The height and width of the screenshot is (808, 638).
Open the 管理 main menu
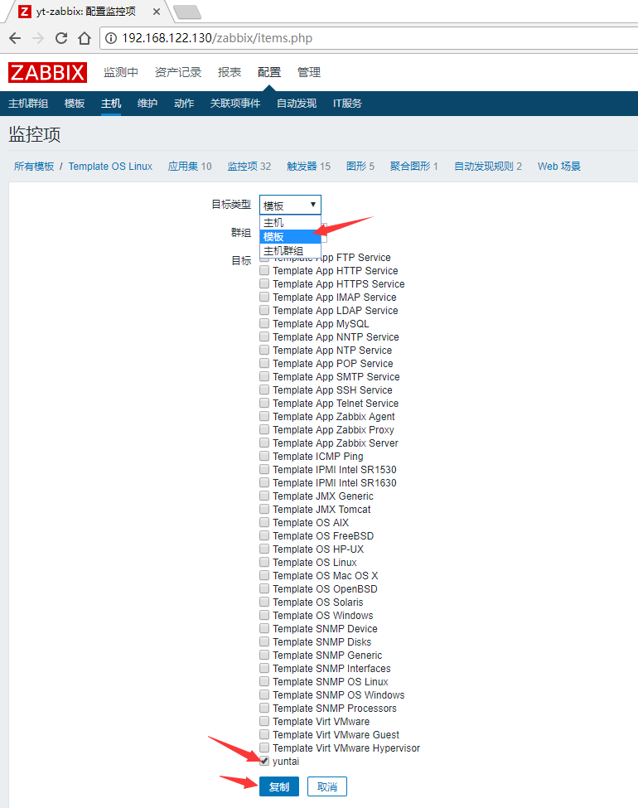(x=309, y=72)
